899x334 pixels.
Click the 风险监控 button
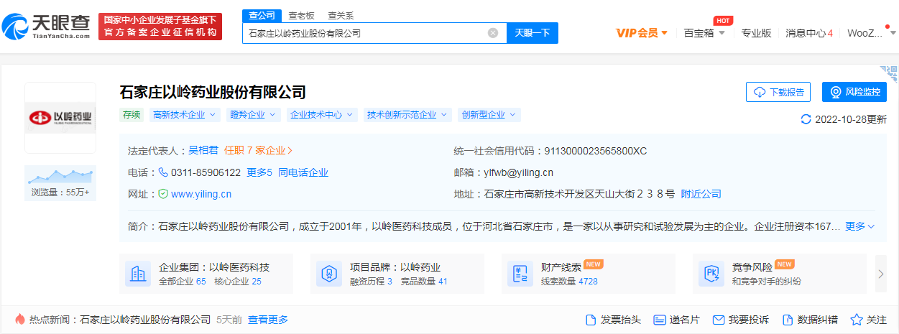coord(854,92)
